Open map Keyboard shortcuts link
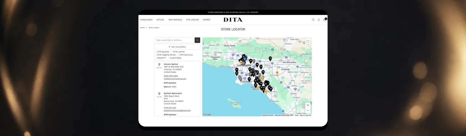The width and height of the screenshot is (466, 136). [268, 115]
